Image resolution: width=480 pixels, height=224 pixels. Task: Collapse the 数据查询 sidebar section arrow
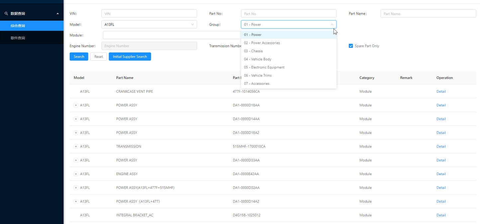tap(58, 14)
